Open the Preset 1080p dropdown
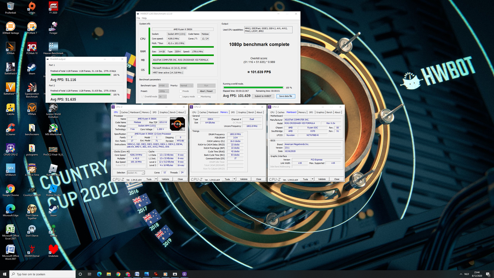The width and height of the screenshot is (494, 278). tap(164, 91)
